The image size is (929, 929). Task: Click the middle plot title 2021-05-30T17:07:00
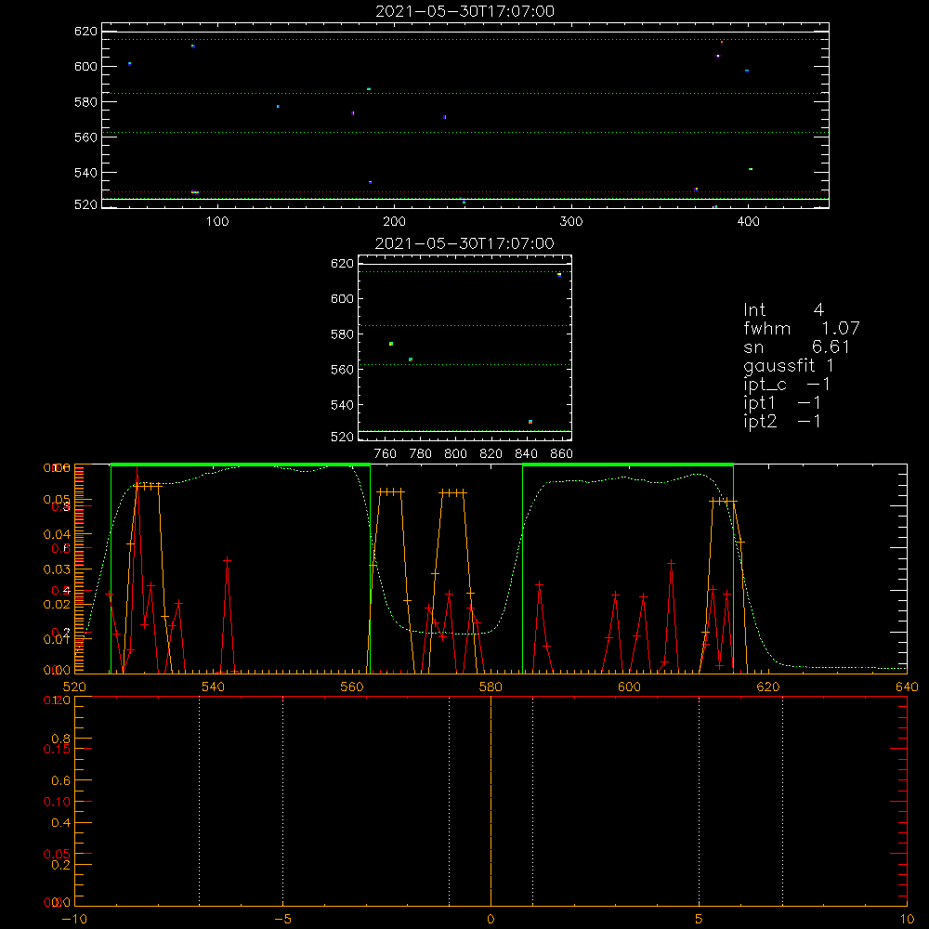pos(464,243)
